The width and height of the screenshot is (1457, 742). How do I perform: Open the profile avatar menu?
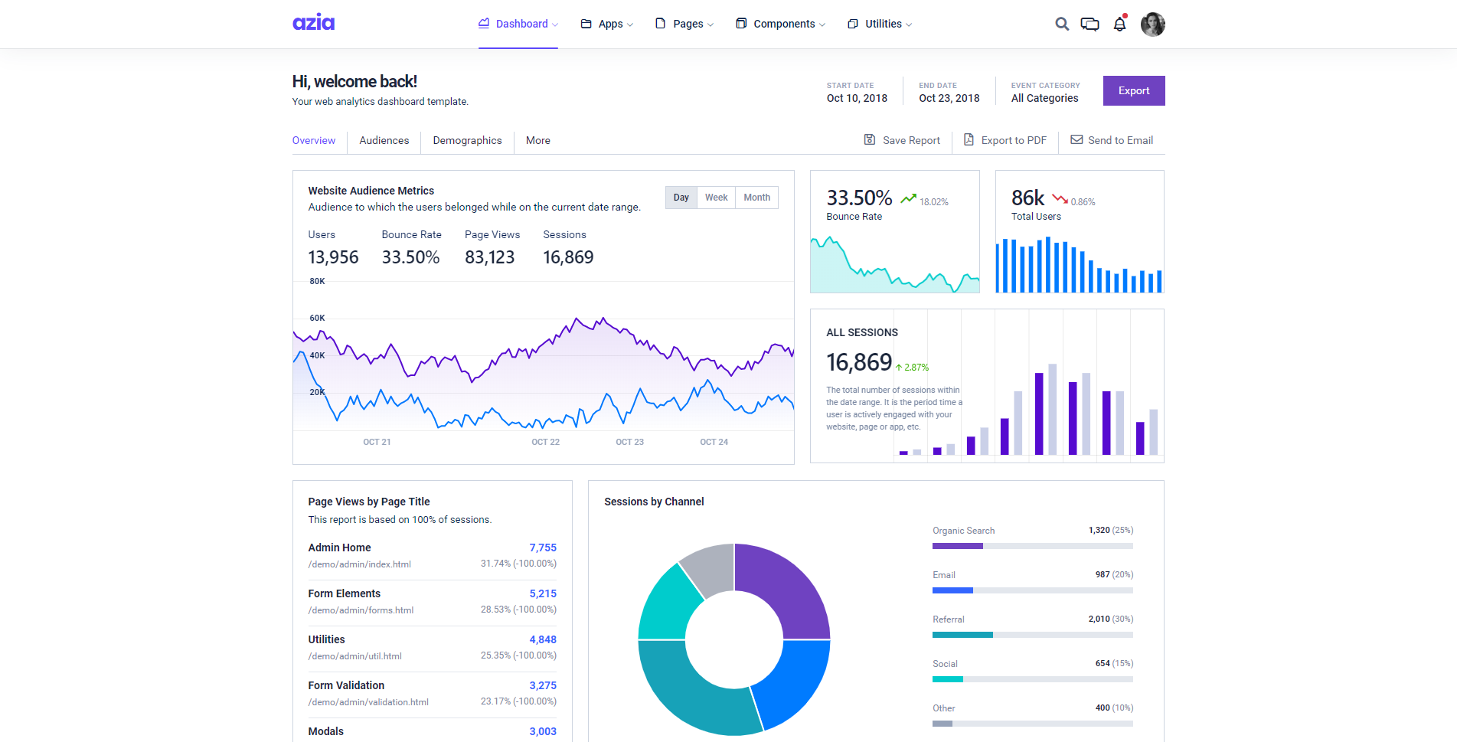point(1152,24)
